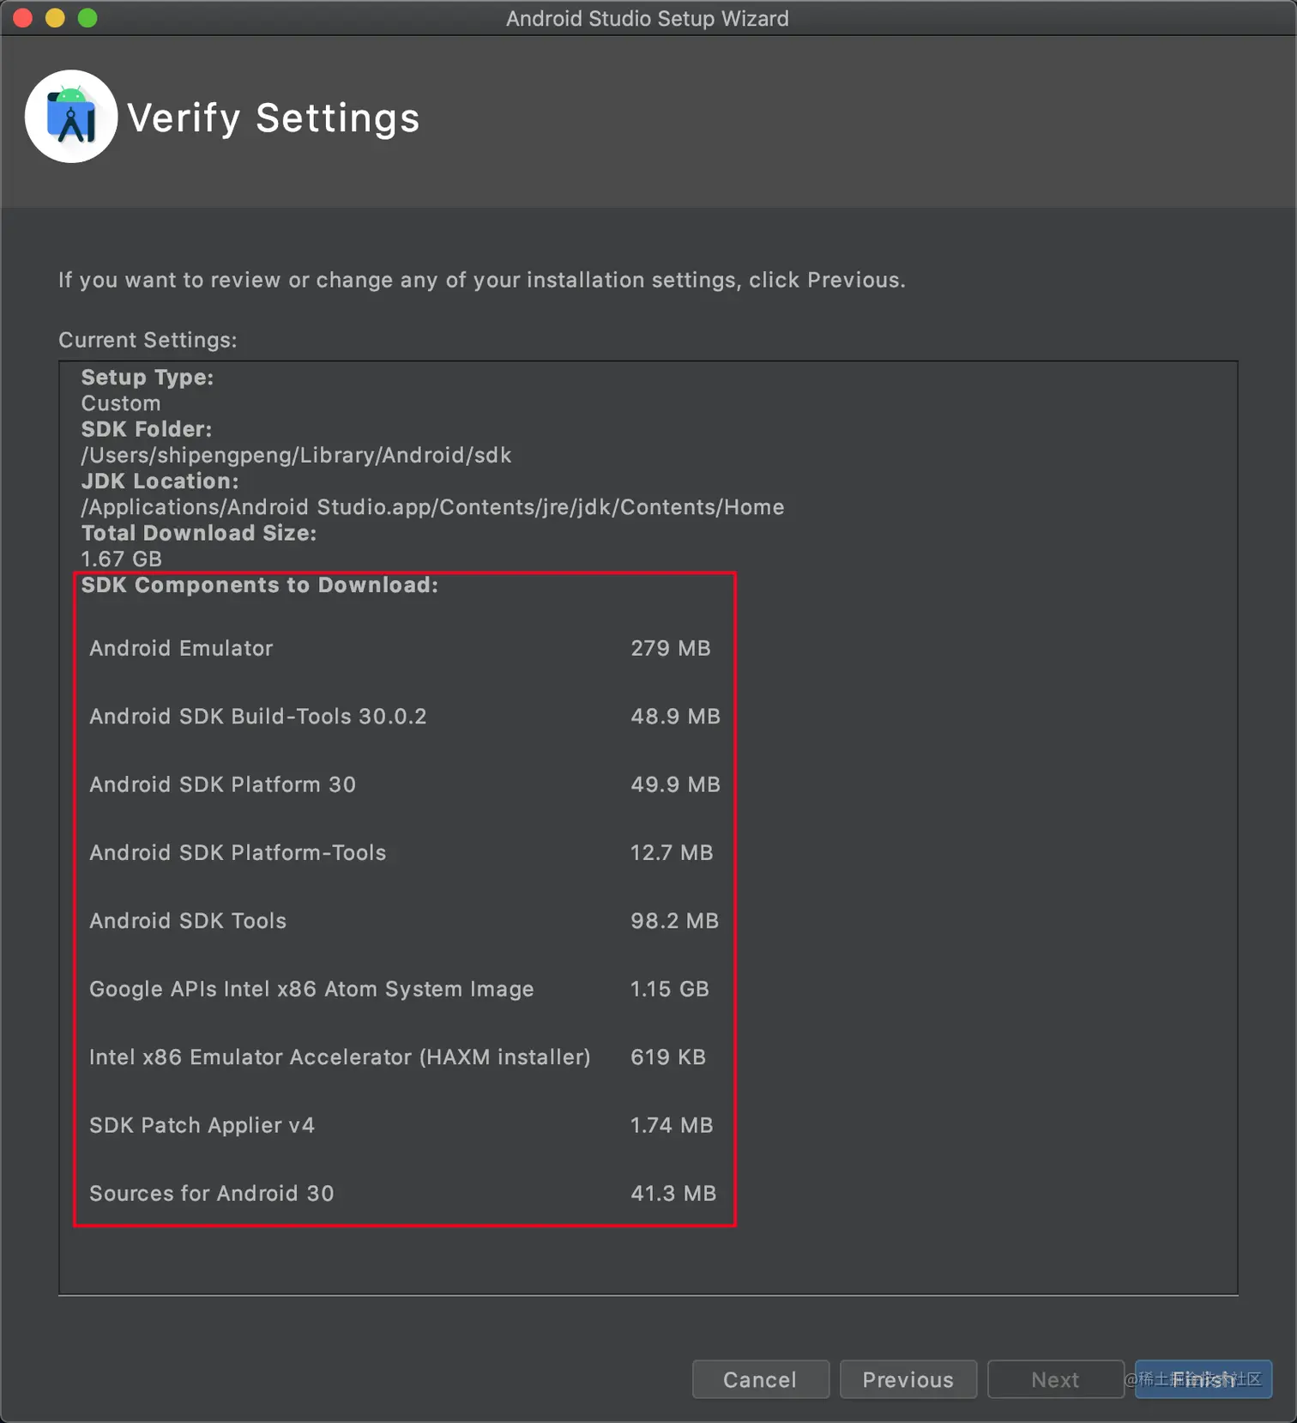
Task: Click the SDK Patch Applier v4 entry
Action: pos(202,1125)
